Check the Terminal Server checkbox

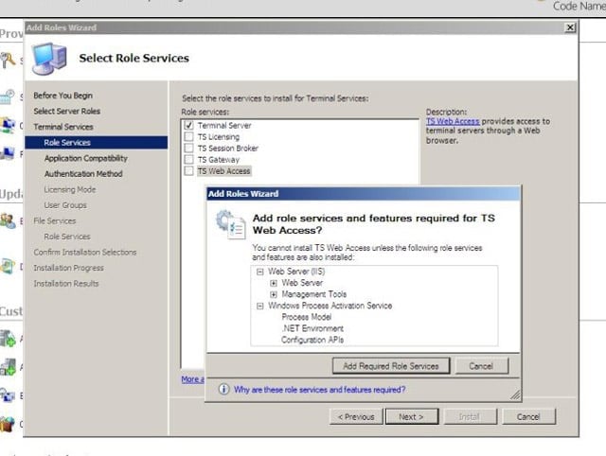pyautogui.click(x=188, y=126)
